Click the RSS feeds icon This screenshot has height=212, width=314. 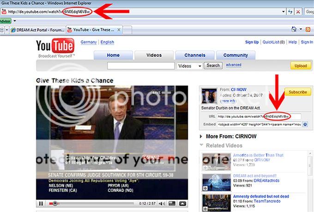click(x=308, y=30)
